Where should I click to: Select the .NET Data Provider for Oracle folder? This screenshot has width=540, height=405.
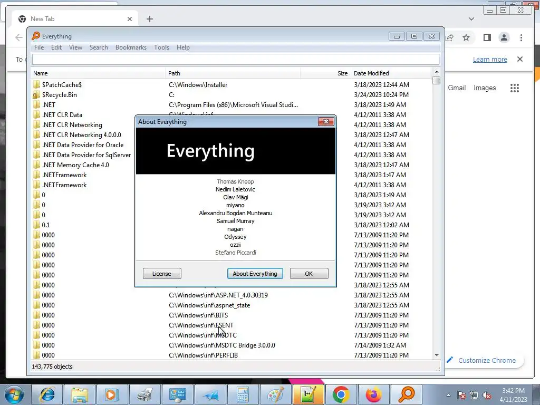(83, 145)
